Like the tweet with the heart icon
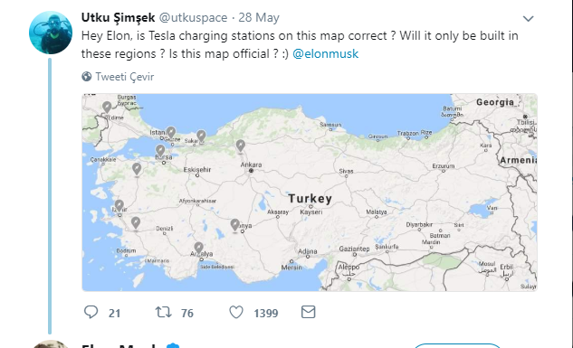 (x=236, y=312)
